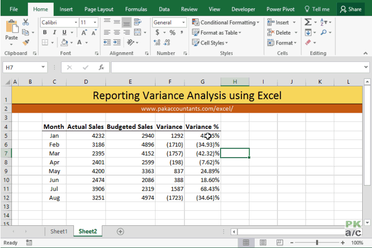Apply Accounting dollar format
The width and height of the screenshot is (372, 248).
click(157, 32)
